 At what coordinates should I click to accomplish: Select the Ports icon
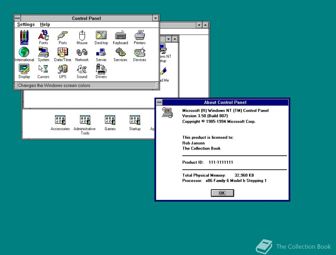tap(62, 36)
